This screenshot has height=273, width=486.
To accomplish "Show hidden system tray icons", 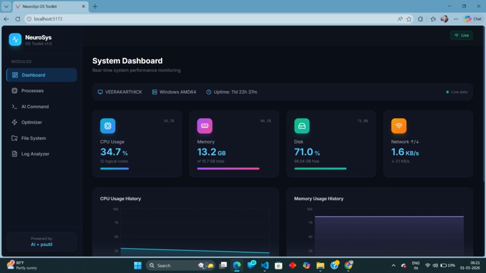I will pos(393,266).
